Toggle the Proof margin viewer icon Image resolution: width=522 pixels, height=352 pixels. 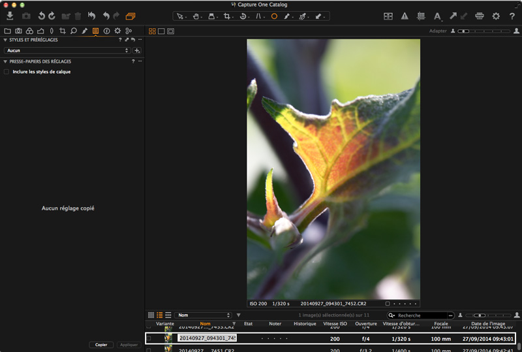tap(171, 31)
